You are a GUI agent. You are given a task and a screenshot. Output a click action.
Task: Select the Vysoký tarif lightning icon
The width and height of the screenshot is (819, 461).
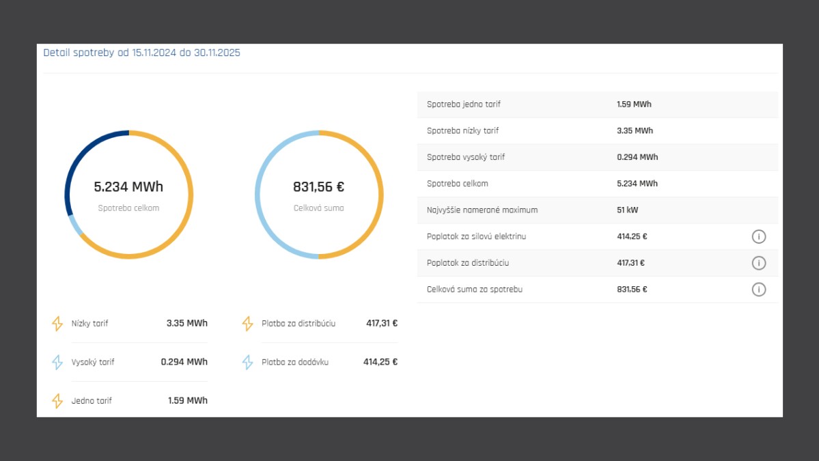[x=57, y=362]
